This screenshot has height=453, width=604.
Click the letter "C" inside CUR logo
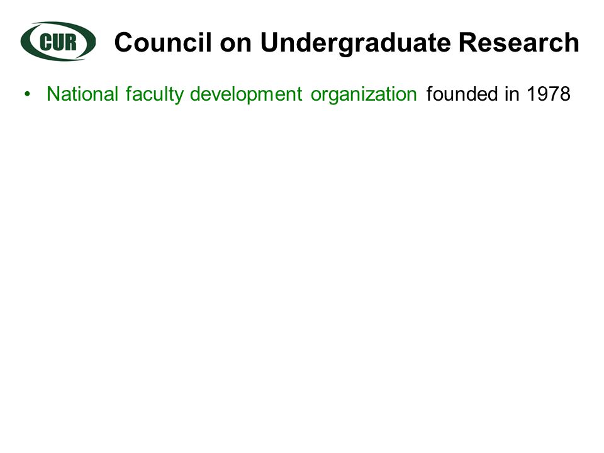point(46,42)
